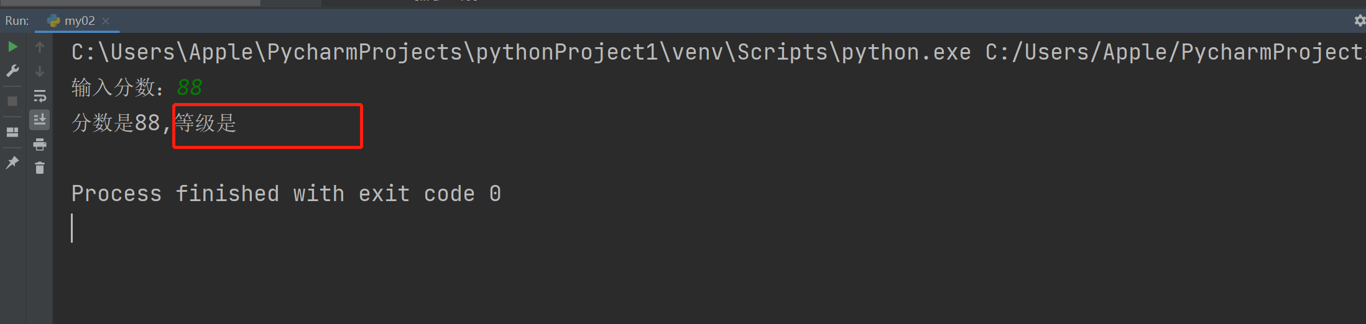This screenshot has width=1366, height=324.
Task: Click the Process finished exit code line
Action: point(286,194)
